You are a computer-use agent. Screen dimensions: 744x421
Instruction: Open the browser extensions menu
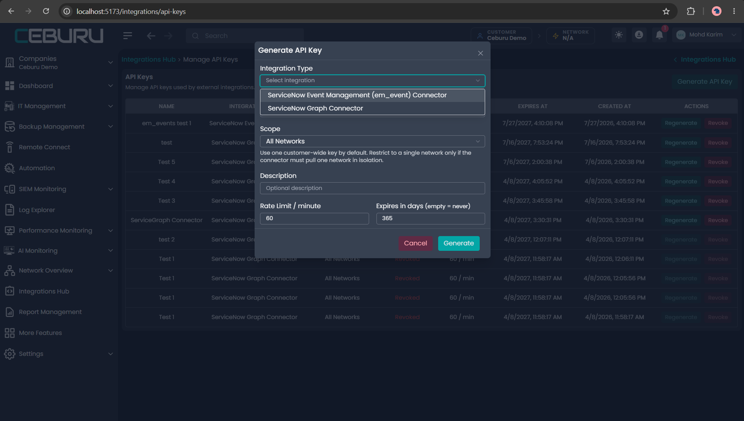tap(691, 11)
